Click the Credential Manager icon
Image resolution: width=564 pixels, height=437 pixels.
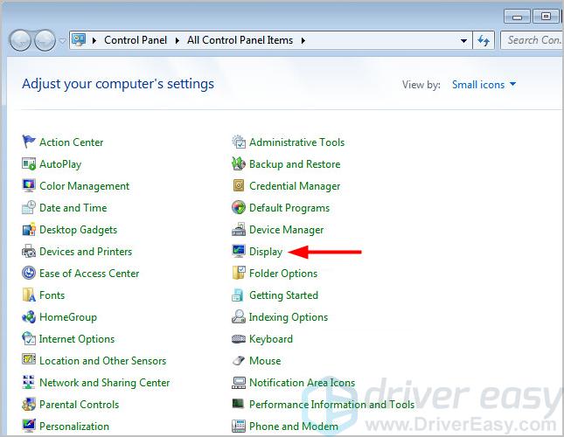[239, 186]
